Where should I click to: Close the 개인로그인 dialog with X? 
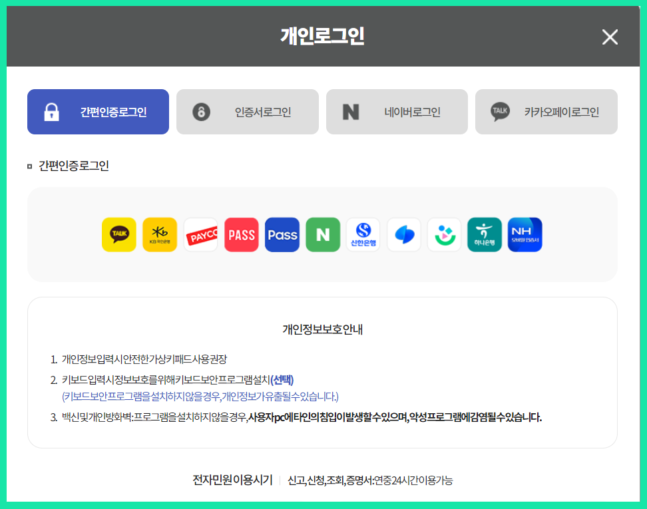coord(610,37)
